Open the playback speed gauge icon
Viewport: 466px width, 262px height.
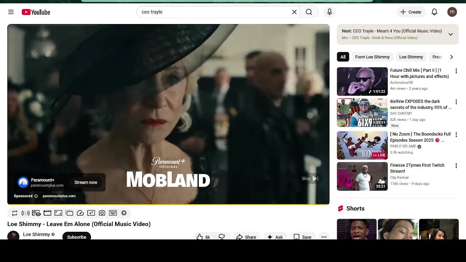(80, 213)
